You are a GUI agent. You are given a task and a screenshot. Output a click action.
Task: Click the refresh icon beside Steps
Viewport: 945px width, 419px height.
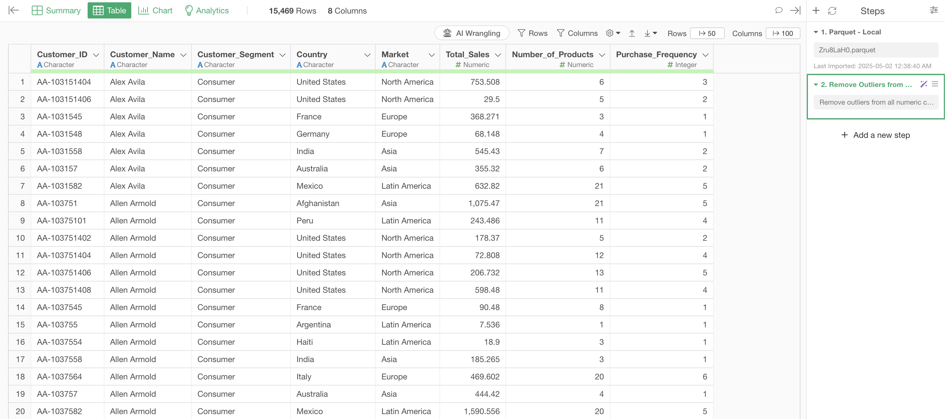(x=832, y=11)
